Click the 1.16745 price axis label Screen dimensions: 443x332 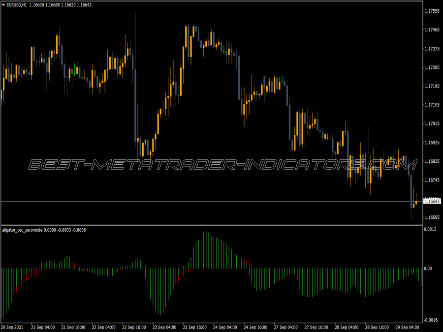click(432, 180)
